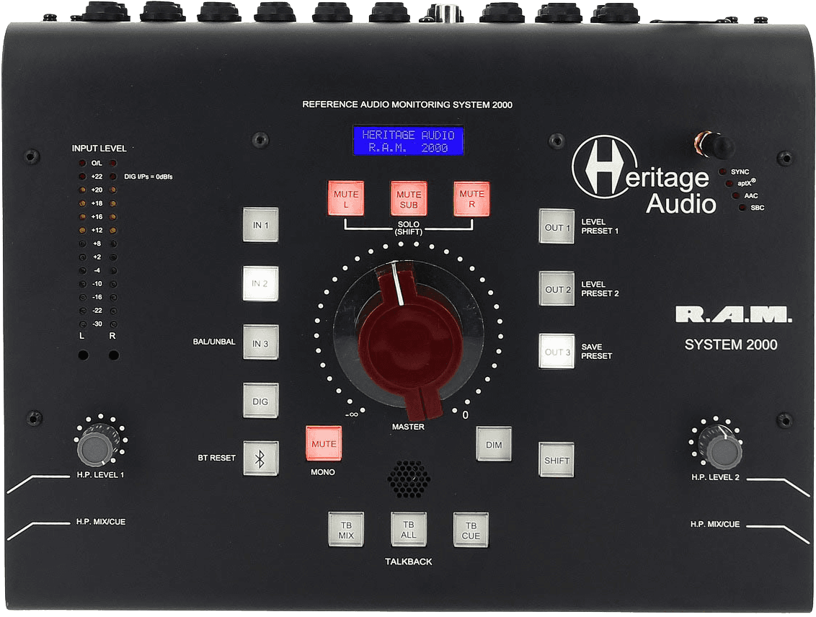Viewport: 816px width, 617px height.
Task: Click the AAC indicator LED
Action: point(735,195)
